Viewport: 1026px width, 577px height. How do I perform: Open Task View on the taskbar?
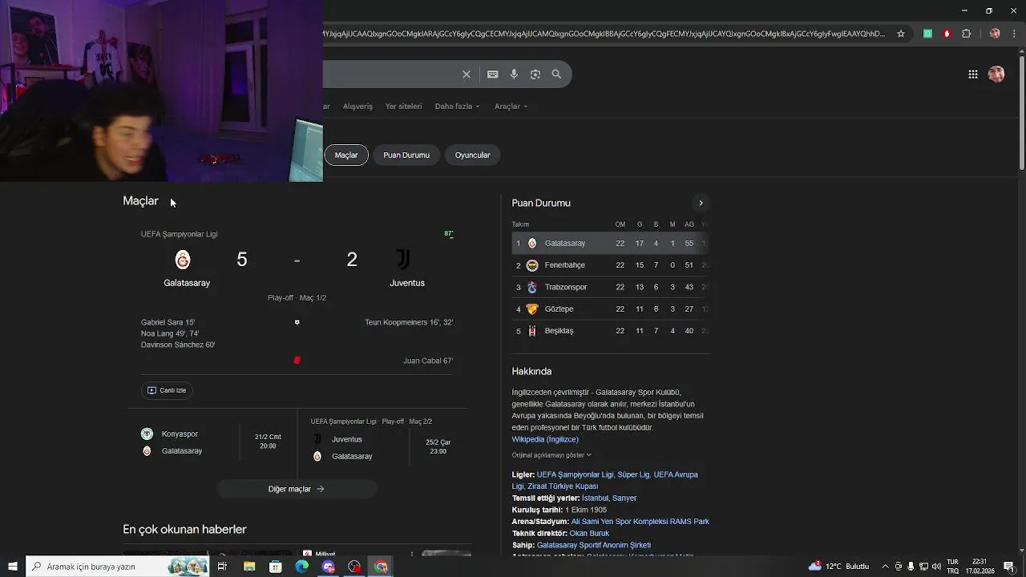(x=222, y=567)
